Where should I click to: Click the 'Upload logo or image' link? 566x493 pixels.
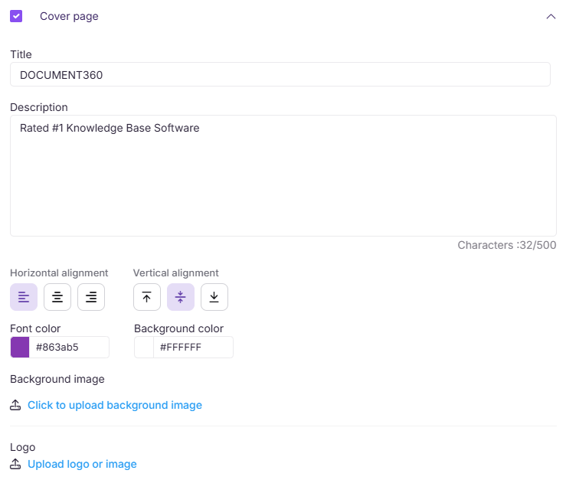point(82,464)
